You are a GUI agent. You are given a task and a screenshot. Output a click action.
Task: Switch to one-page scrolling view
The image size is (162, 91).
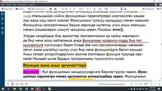tap(12, 84)
